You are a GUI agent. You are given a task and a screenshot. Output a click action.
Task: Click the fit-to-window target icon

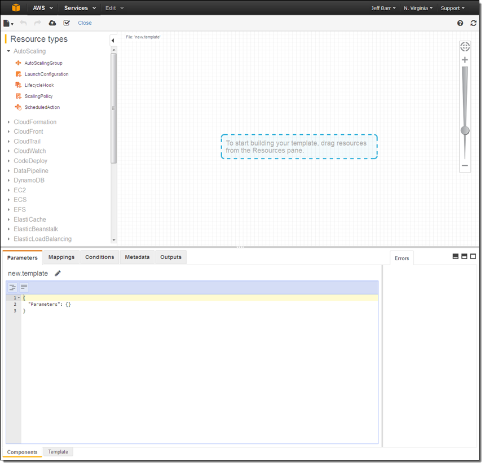point(465,46)
